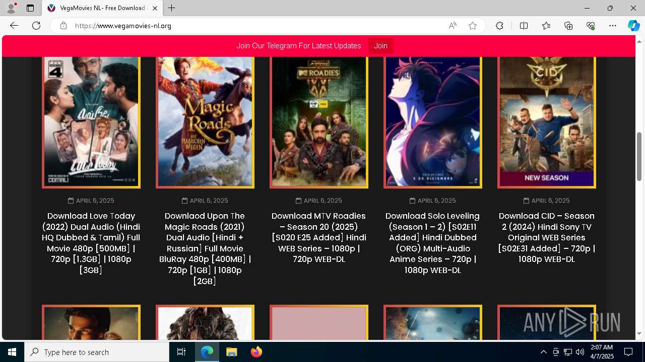The width and height of the screenshot is (645, 362).
Task: Open second-row poster of man's face
Action: pos(91,322)
